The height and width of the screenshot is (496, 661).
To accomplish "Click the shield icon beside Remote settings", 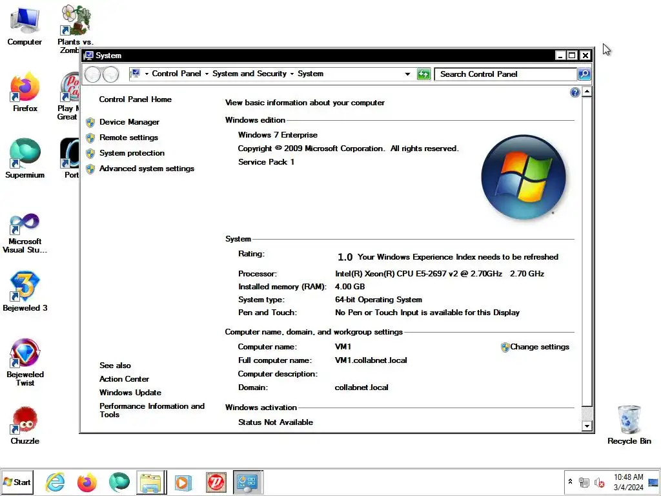I will point(90,138).
